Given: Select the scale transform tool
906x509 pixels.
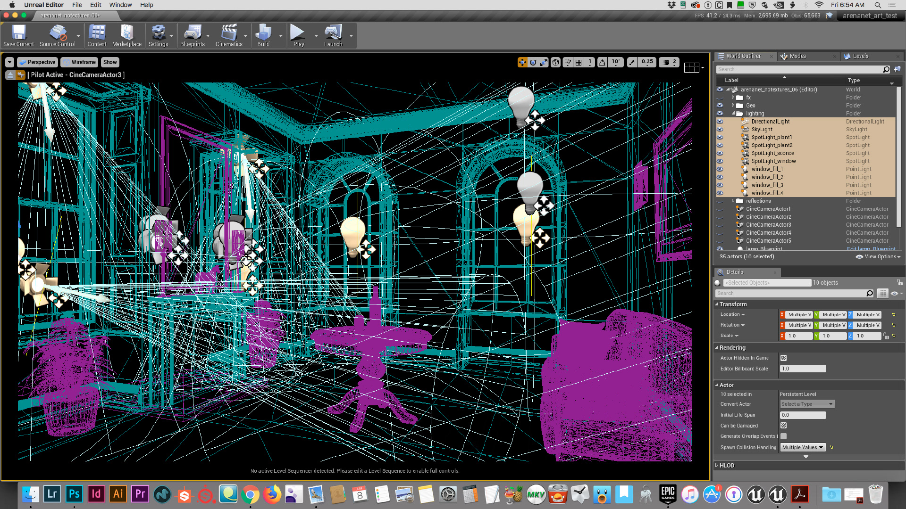Looking at the screenshot, I should (x=544, y=62).
